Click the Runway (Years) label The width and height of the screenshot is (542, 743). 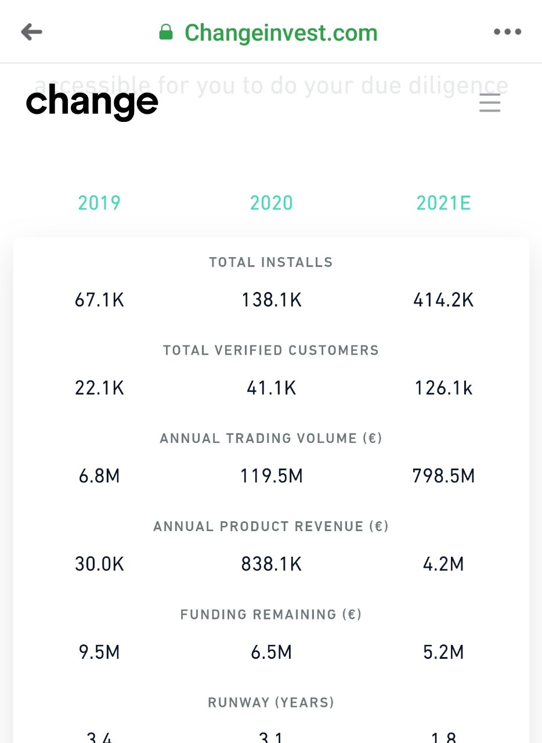point(271,703)
